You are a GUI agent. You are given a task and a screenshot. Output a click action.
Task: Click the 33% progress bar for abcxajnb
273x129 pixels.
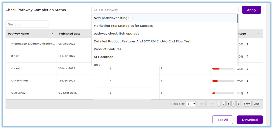(223, 69)
